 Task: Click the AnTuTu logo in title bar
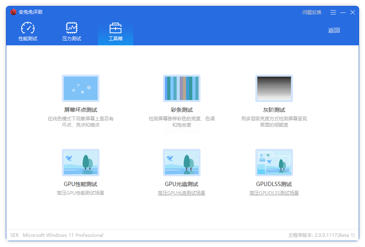coord(13,12)
